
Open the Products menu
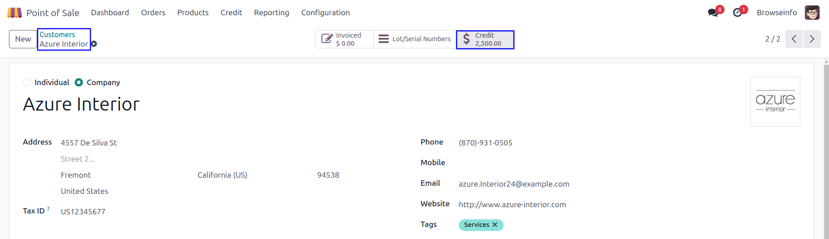click(193, 13)
